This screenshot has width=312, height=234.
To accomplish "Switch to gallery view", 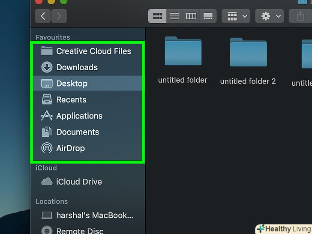I will (x=208, y=16).
